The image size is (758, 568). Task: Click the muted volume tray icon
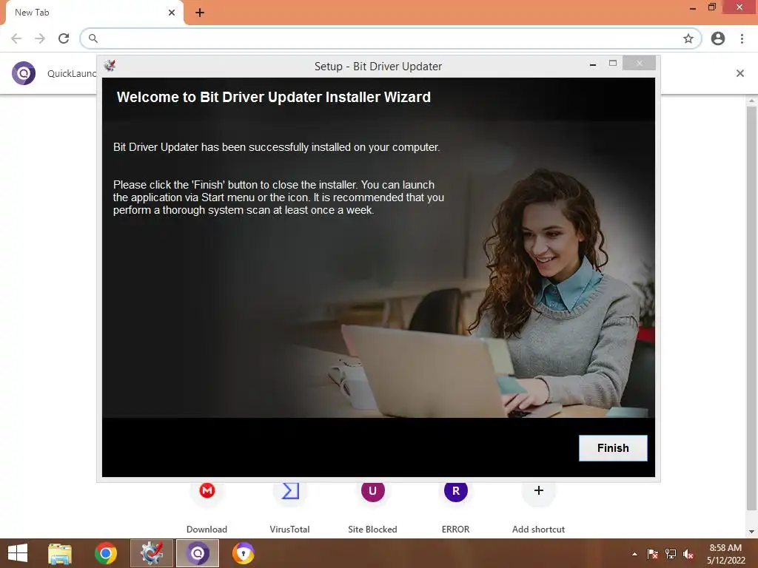[x=688, y=554]
